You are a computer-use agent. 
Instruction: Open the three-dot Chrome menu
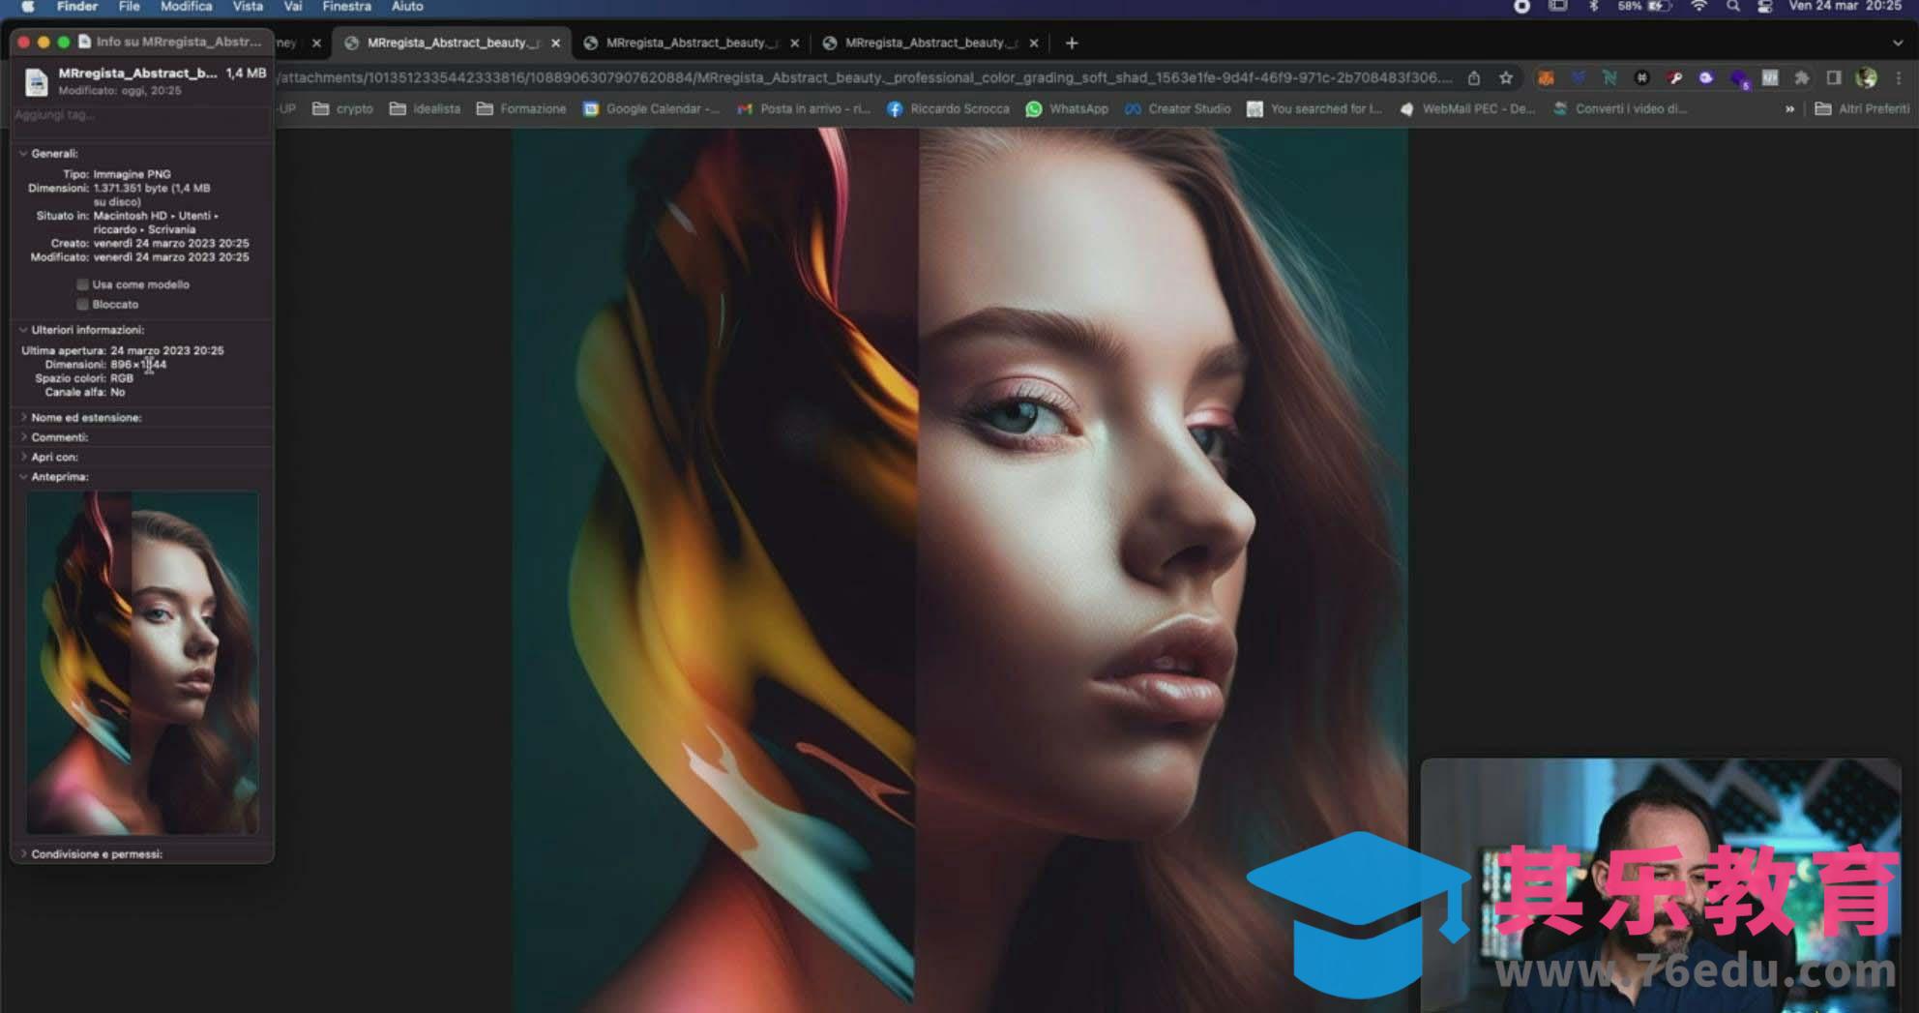click(1898, 78)
